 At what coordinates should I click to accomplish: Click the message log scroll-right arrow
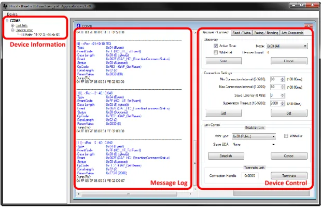[x=190, y=194]
